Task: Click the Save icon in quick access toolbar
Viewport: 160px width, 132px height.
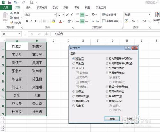Action: [10, 2]
